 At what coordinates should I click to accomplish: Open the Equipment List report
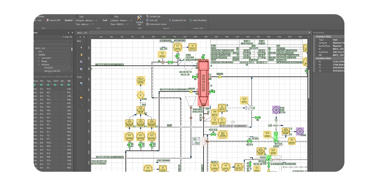[177, 20]
